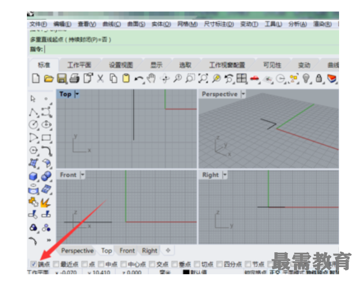Screen dimensions: 355x283
Task: Save the model with the floppy icon
Action: pos(62,78)
